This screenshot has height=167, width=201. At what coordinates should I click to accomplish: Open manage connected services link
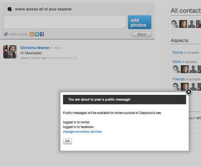click(82, 132)
